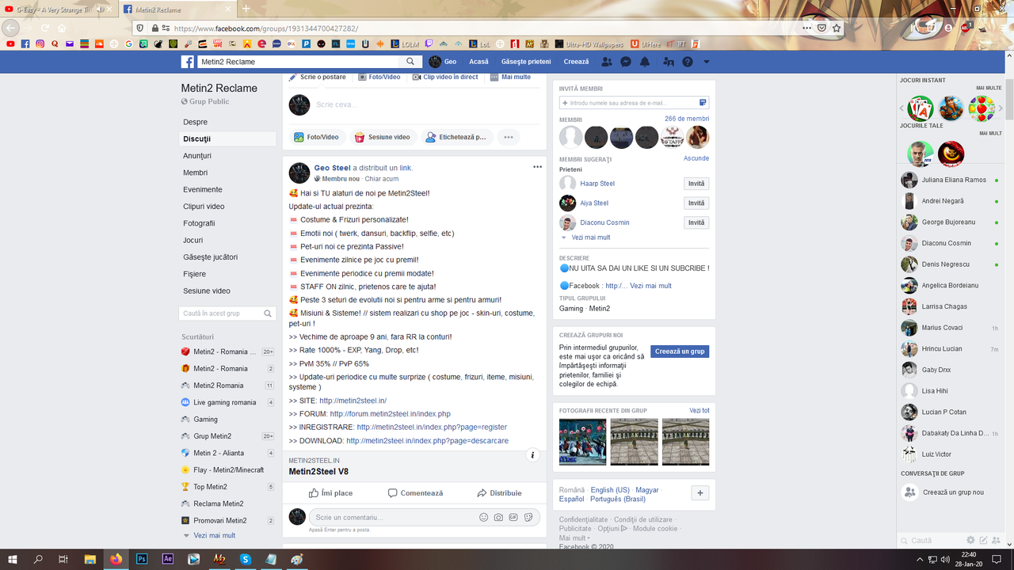Click the 'Creează un grup' blue button

tap(680, 351)
